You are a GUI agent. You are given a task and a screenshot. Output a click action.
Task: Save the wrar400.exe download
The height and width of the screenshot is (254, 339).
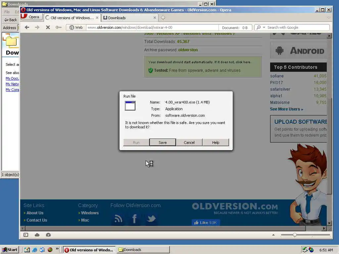coord(163,142)
